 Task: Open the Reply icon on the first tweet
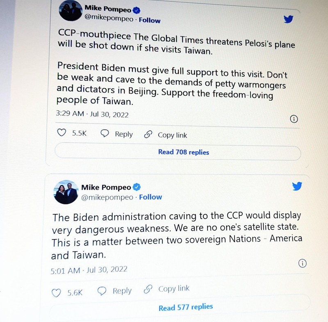(116, 134)
